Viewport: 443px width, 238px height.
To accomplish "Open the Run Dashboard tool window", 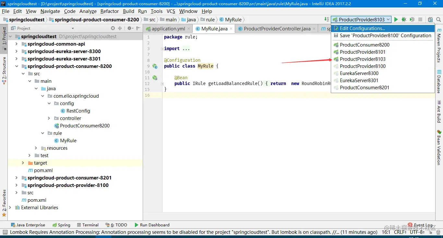I will point(151,225).
